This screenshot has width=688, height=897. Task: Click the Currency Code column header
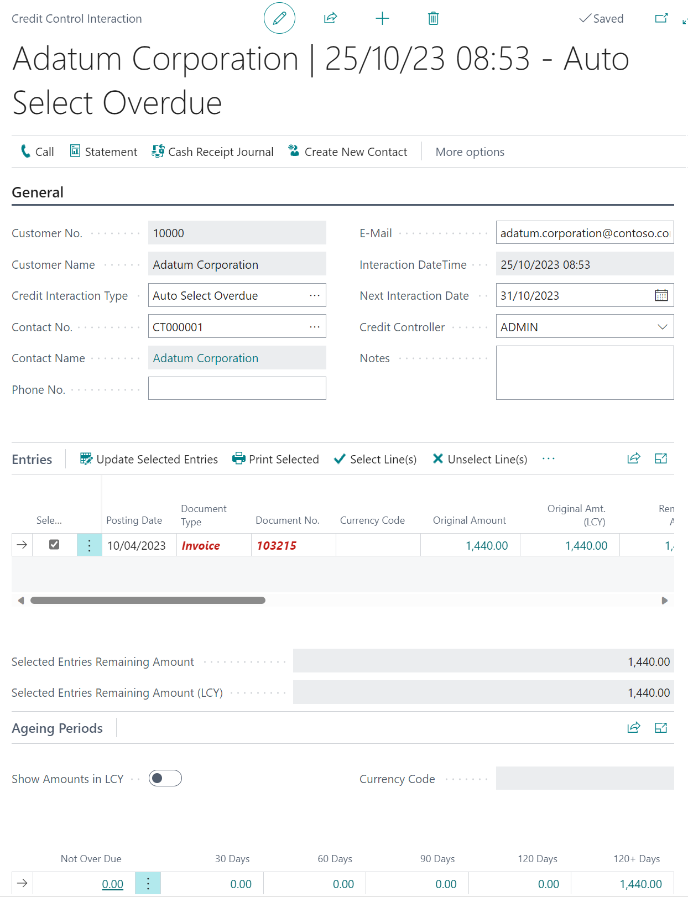(x=372, y=520)
